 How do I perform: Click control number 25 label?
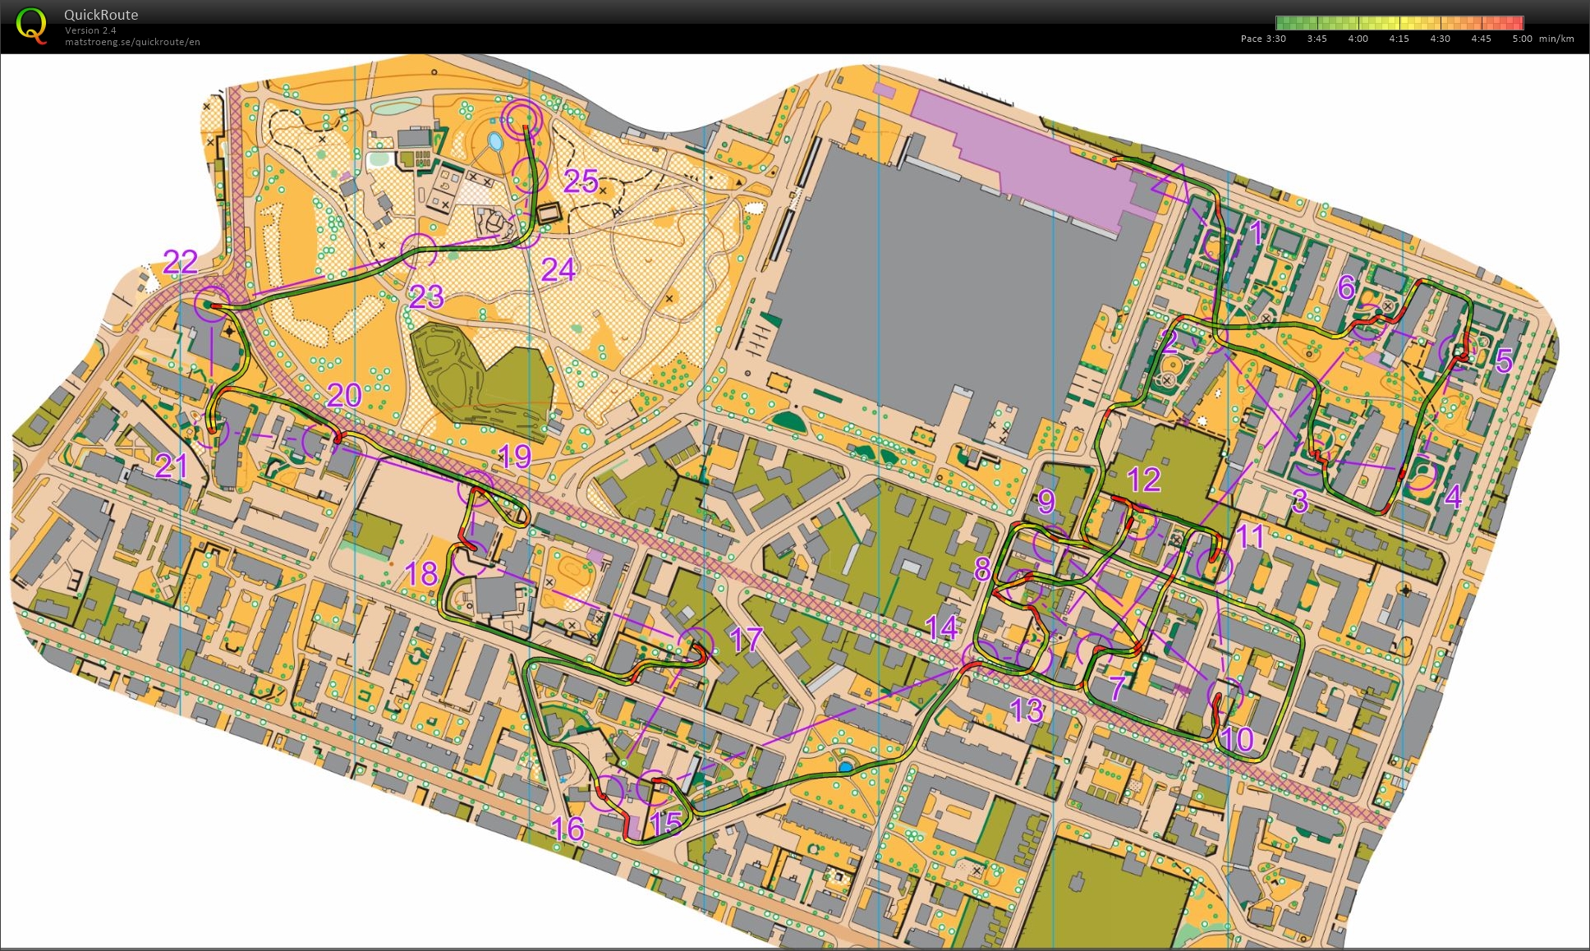pos(581,181)
